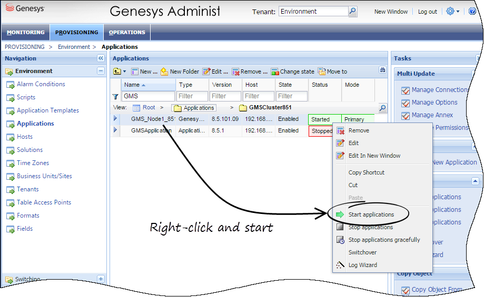
Task: Switch to the PROVISIONING tab
Action: click(76, 33)
